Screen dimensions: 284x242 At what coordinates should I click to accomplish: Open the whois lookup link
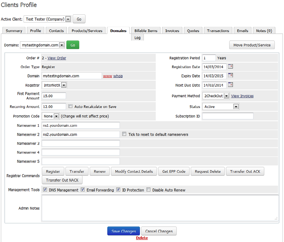[x=118, y=76]
